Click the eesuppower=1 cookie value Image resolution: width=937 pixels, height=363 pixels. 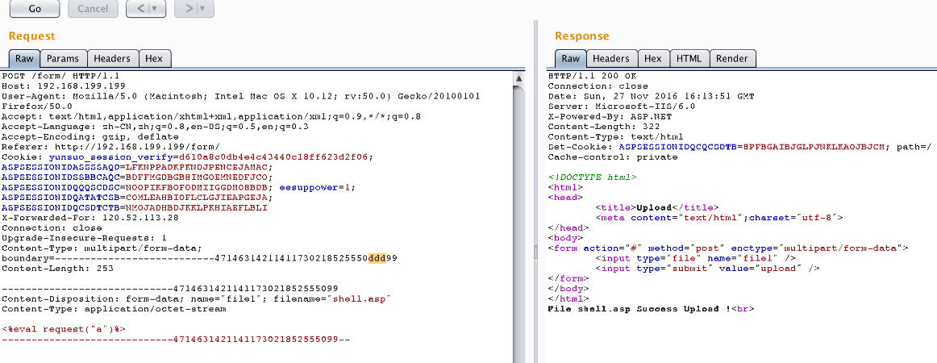(317, 187)
